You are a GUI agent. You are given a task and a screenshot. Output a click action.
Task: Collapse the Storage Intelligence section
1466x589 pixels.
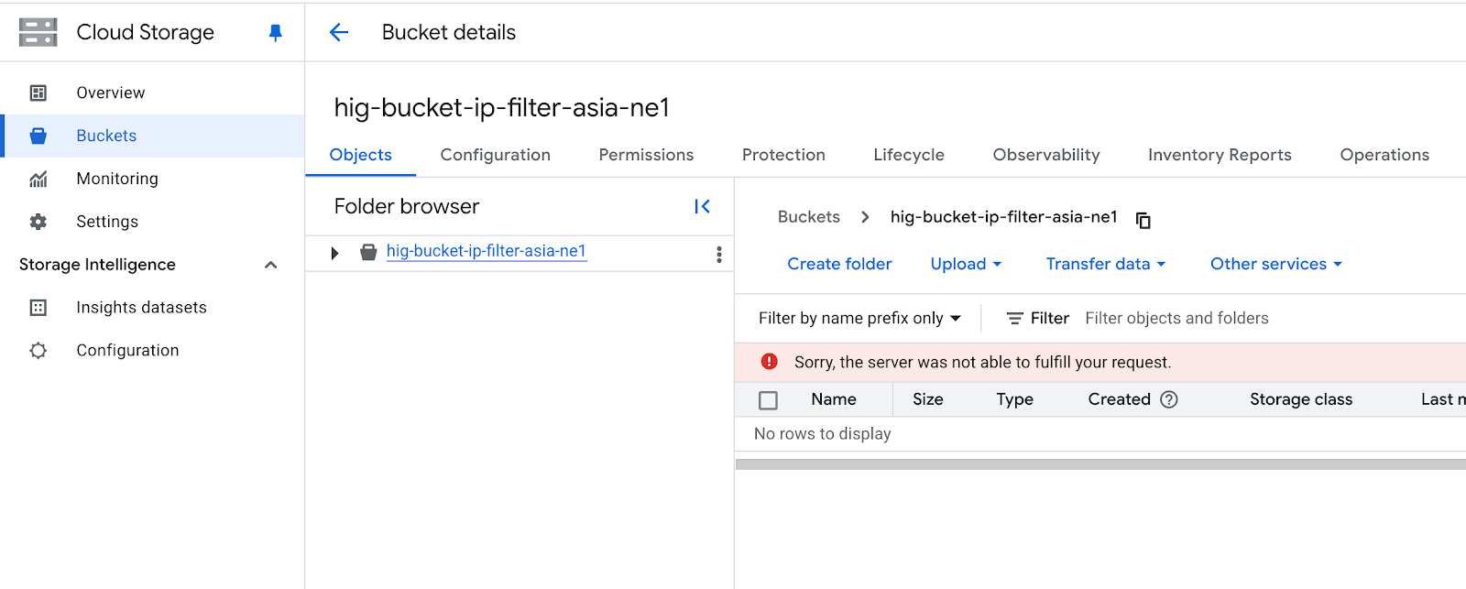click(x=270, y=265)
